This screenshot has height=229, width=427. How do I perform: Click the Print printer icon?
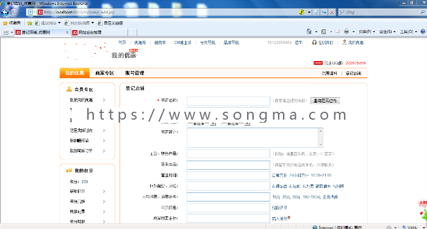(346, 32)
